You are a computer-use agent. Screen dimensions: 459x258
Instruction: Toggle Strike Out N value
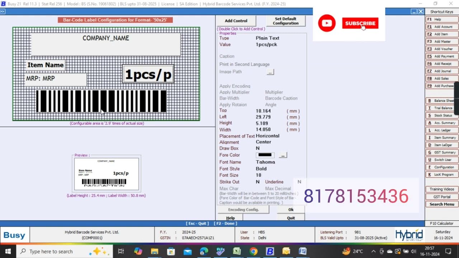[258, 182]
